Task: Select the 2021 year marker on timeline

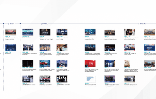Action: click(x=12, y=24)
